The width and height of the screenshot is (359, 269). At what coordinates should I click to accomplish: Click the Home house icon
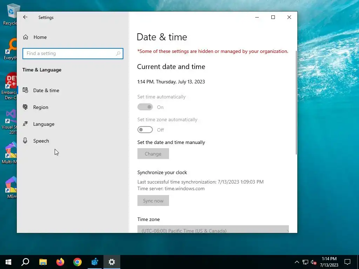pyautogui.click(x=25, y=37)
